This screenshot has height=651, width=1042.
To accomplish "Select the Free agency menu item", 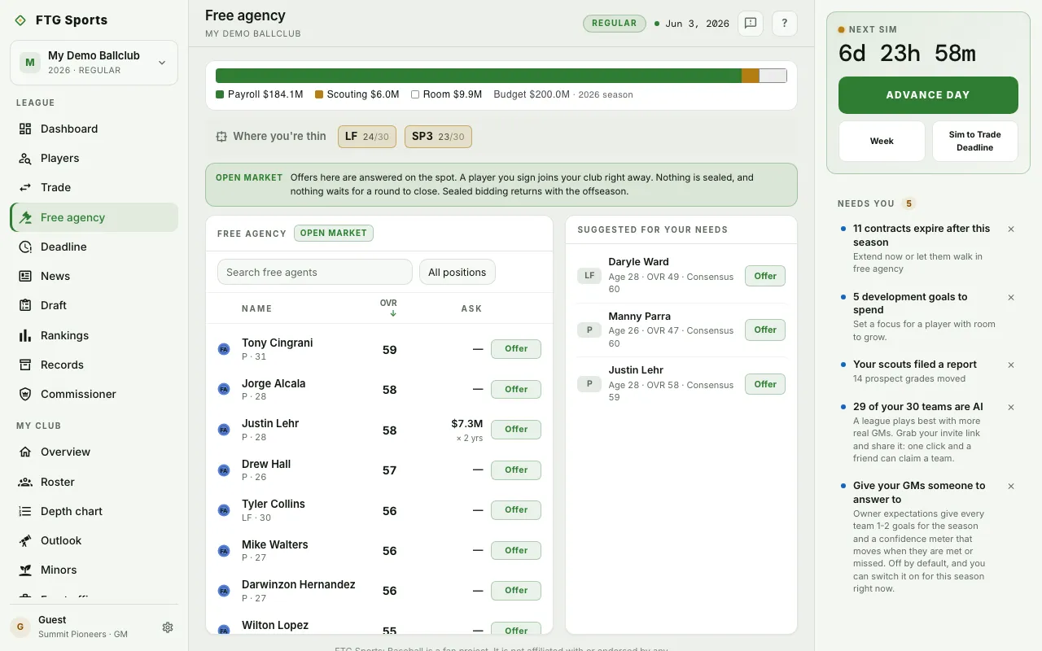I will click(94, 217).
